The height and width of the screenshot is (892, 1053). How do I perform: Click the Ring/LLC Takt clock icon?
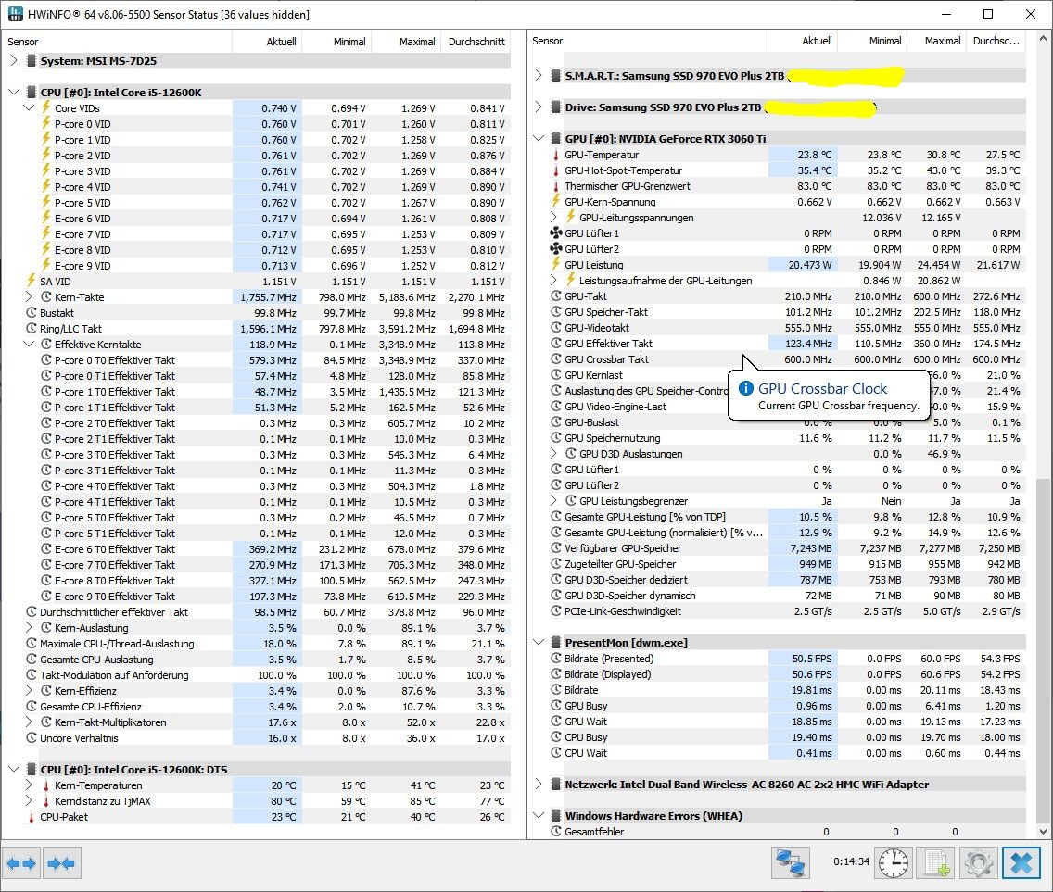coord(31,328)
